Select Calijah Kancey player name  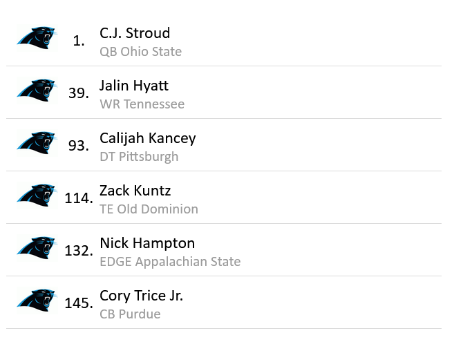click(148, 138)
